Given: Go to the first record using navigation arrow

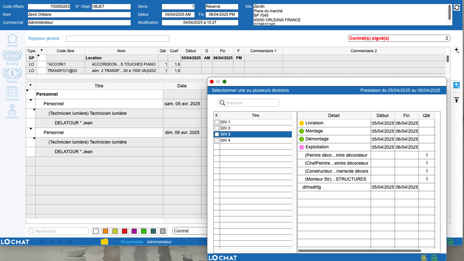Looking at the screenshot, I should 42,242.
